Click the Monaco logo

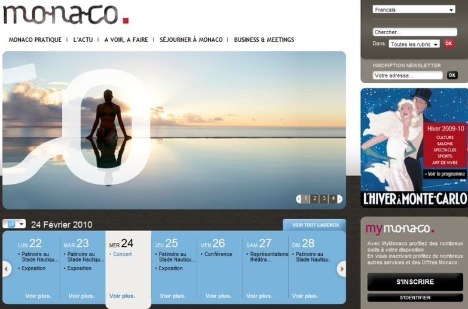(66, 14)
